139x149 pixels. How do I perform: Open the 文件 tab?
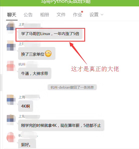click(x=61, y=15)
